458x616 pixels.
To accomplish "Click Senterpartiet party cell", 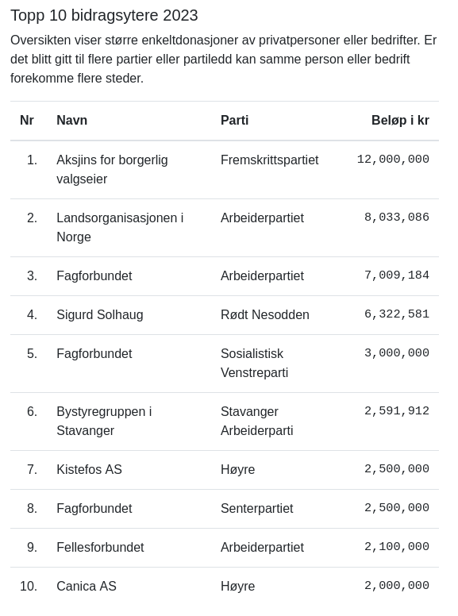I will [x=257, y=508].
